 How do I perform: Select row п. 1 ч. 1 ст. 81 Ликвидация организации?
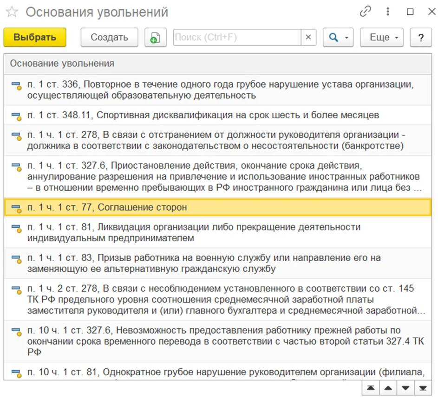pos(217,232)
